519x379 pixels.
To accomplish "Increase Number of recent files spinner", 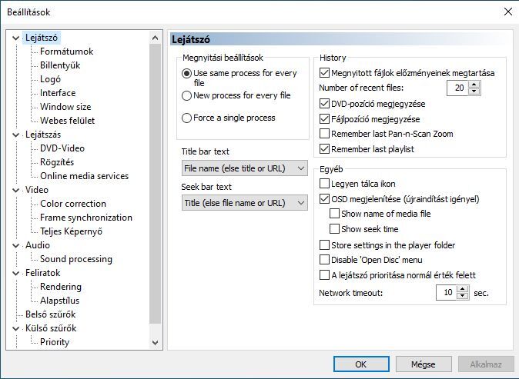I will pos(474,85).
